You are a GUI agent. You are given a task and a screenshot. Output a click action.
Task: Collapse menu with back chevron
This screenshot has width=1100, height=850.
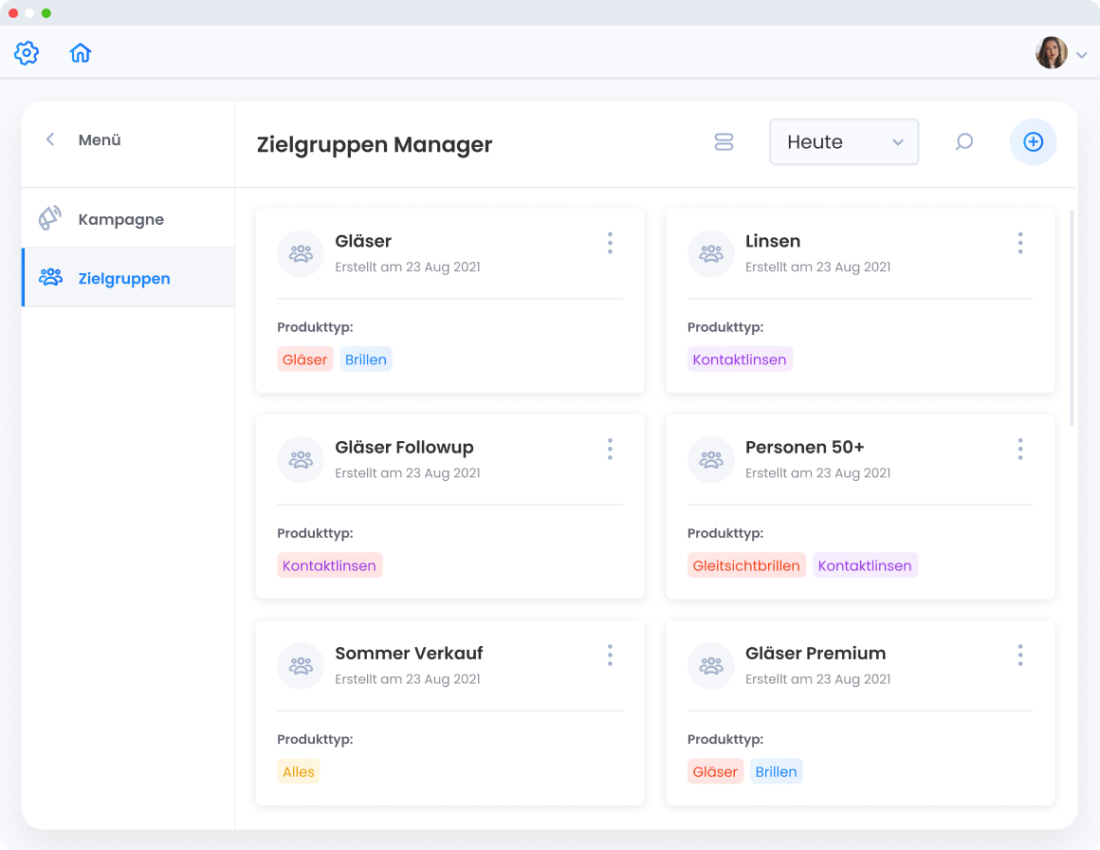(50, 139)
